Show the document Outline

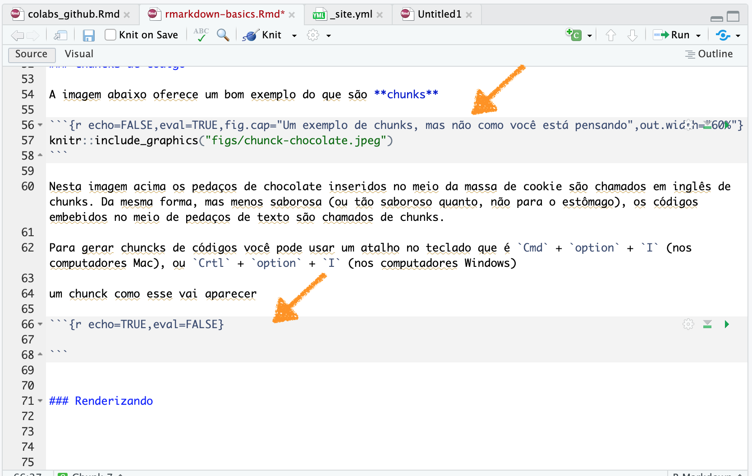tap(709, 54)
